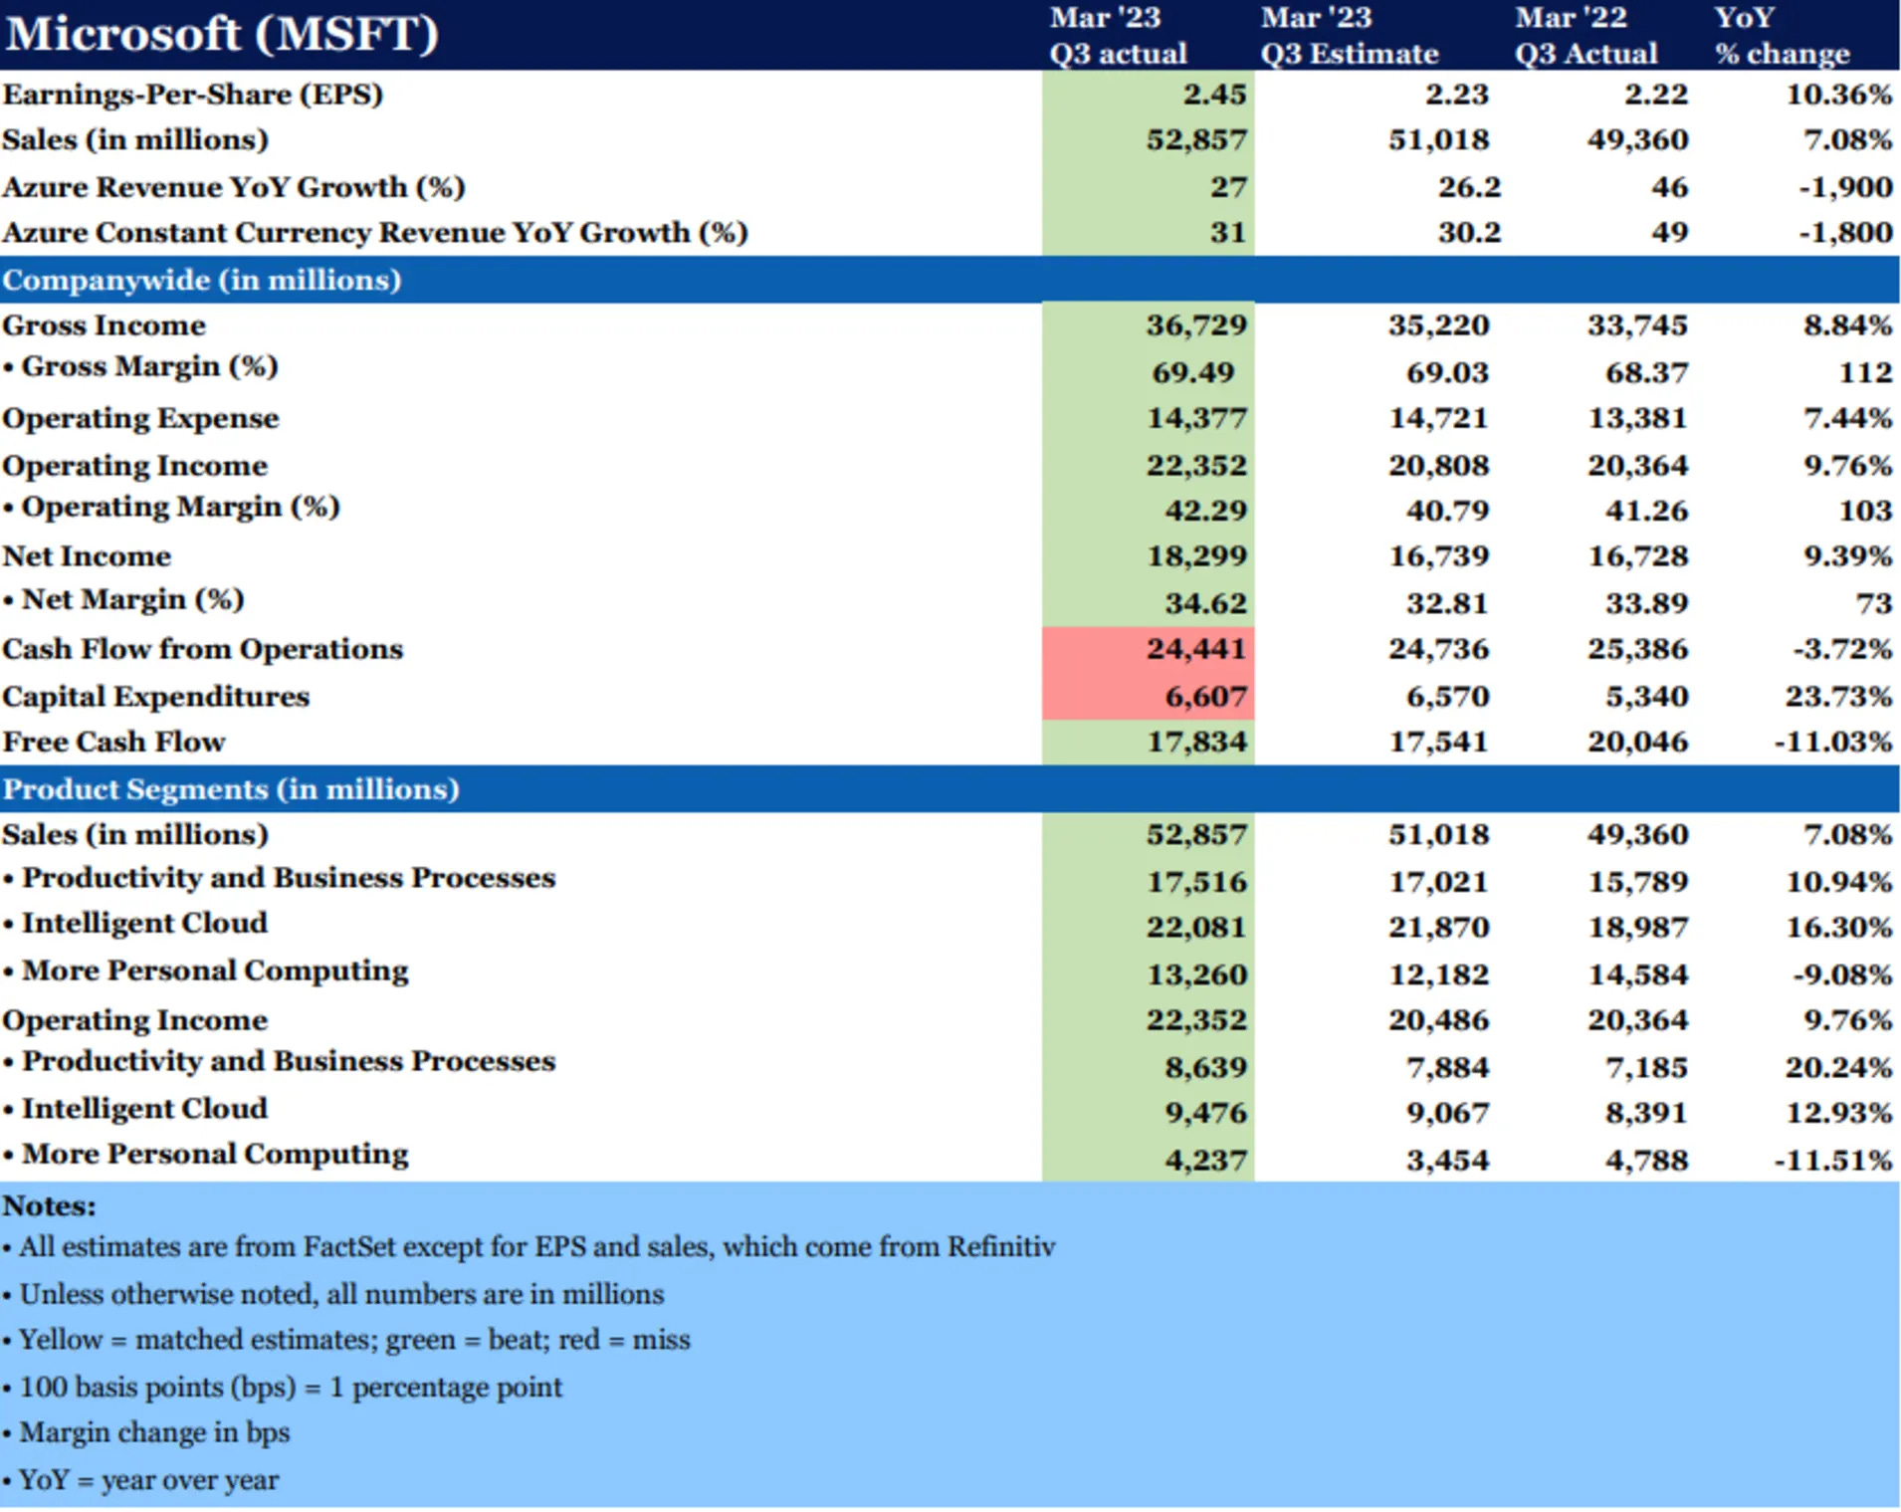Screen dimensions: 1901x1512
Task: Click Capital Expenditures change 23.73%
Action: coord(1838,697)
